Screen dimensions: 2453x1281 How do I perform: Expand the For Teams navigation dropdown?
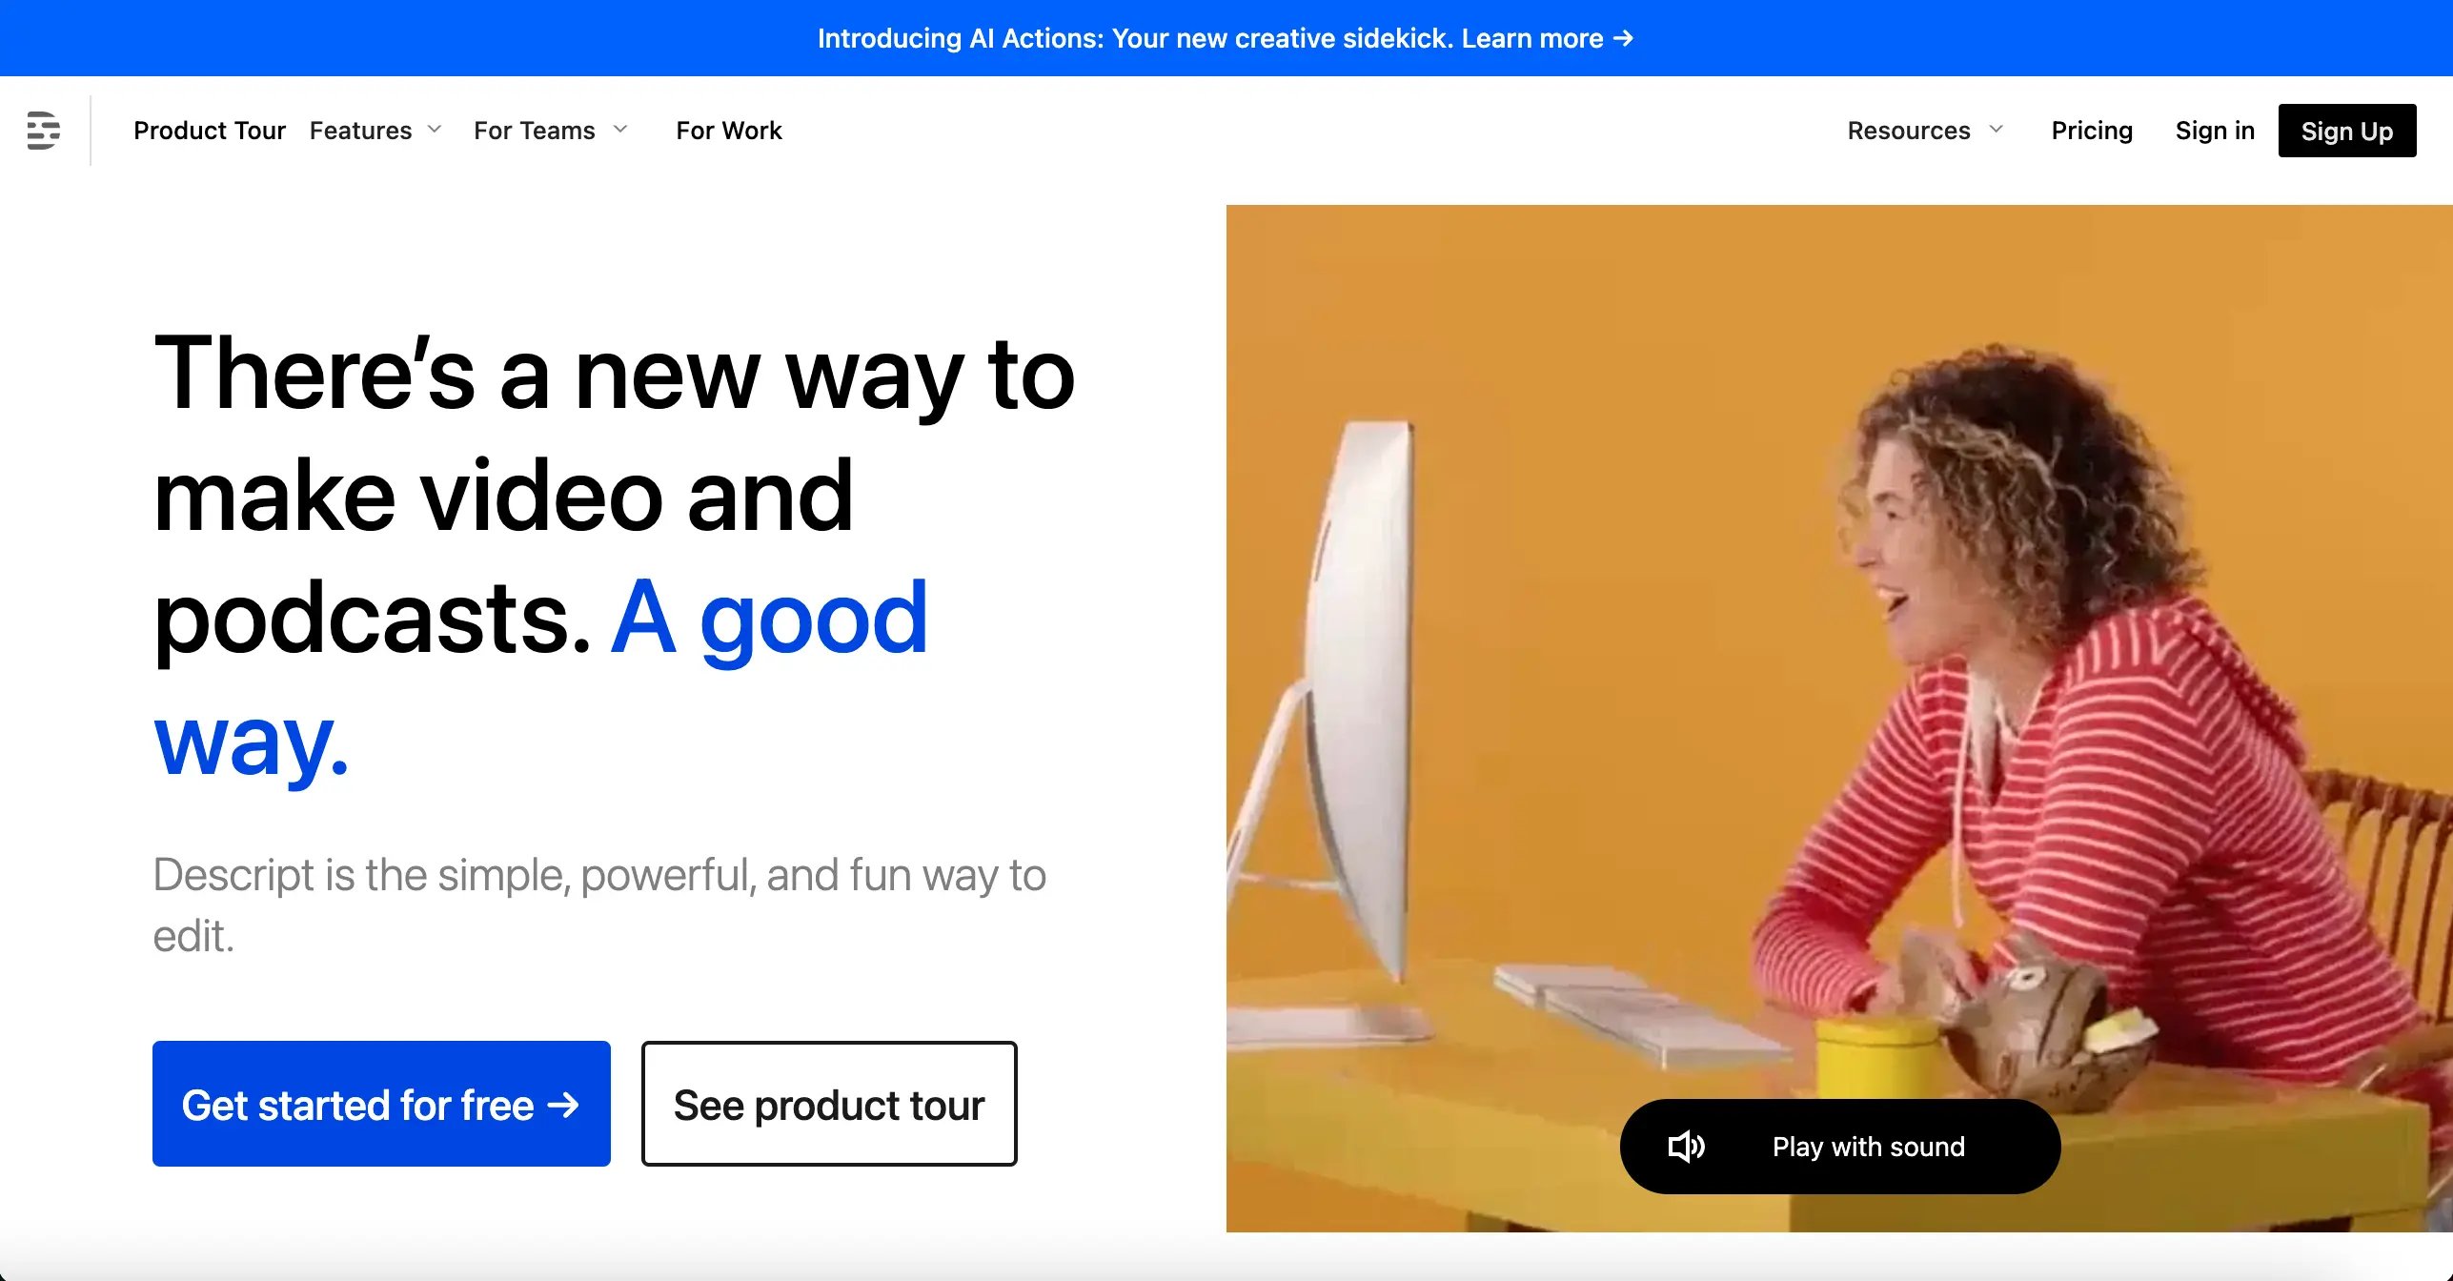552,129
